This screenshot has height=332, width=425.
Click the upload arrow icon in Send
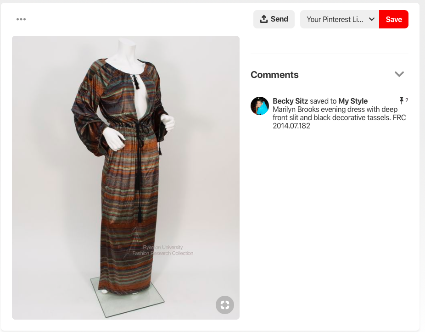click(x=263, y=19)
